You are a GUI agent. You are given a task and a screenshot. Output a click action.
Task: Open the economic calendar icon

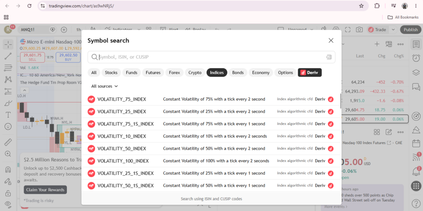click(x=416, y=144)
